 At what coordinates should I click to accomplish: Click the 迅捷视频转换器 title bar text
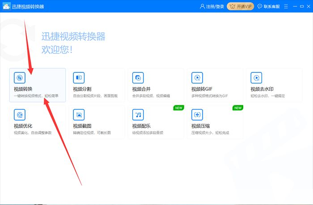(x=28, y=7)
